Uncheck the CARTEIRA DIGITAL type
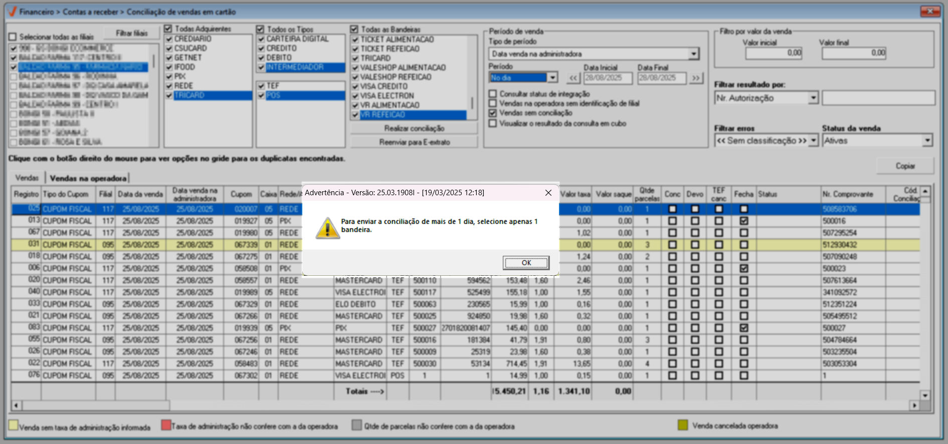Viewport: 948px width, 444px height. tap(261, 39)
